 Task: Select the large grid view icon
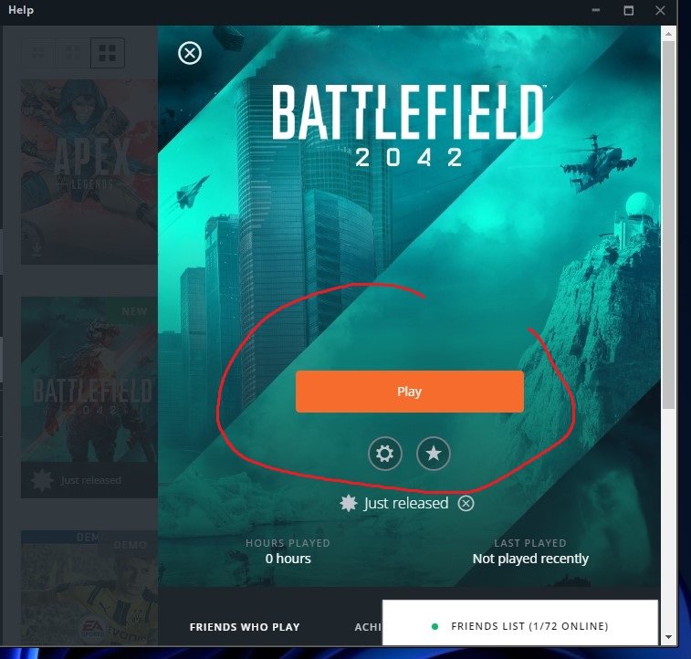(x=107, y=53)
